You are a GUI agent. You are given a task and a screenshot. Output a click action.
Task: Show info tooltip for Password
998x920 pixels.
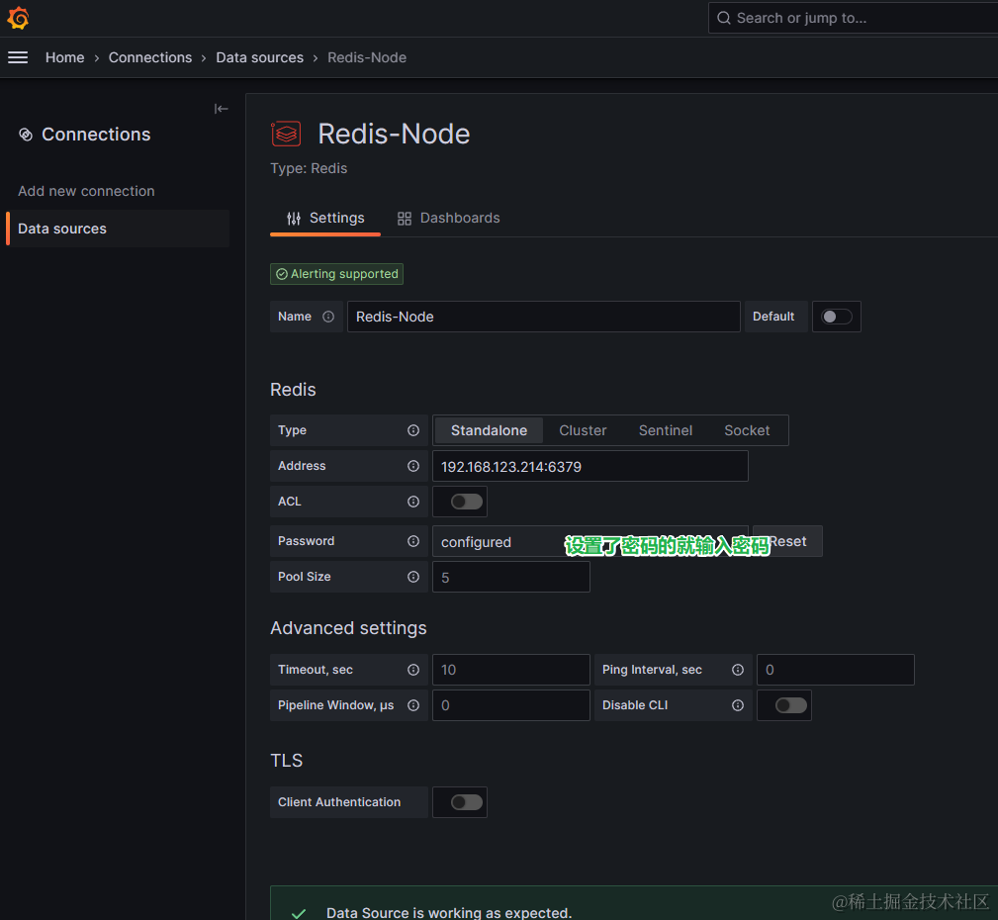coord(413,541)
